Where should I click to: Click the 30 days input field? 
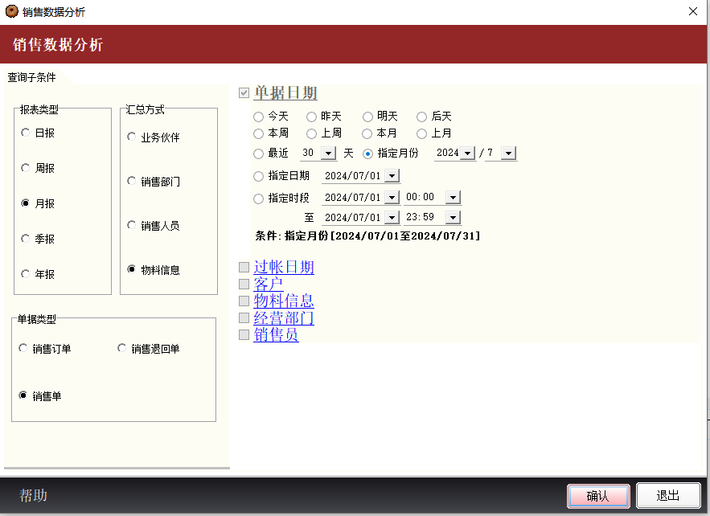310,153
